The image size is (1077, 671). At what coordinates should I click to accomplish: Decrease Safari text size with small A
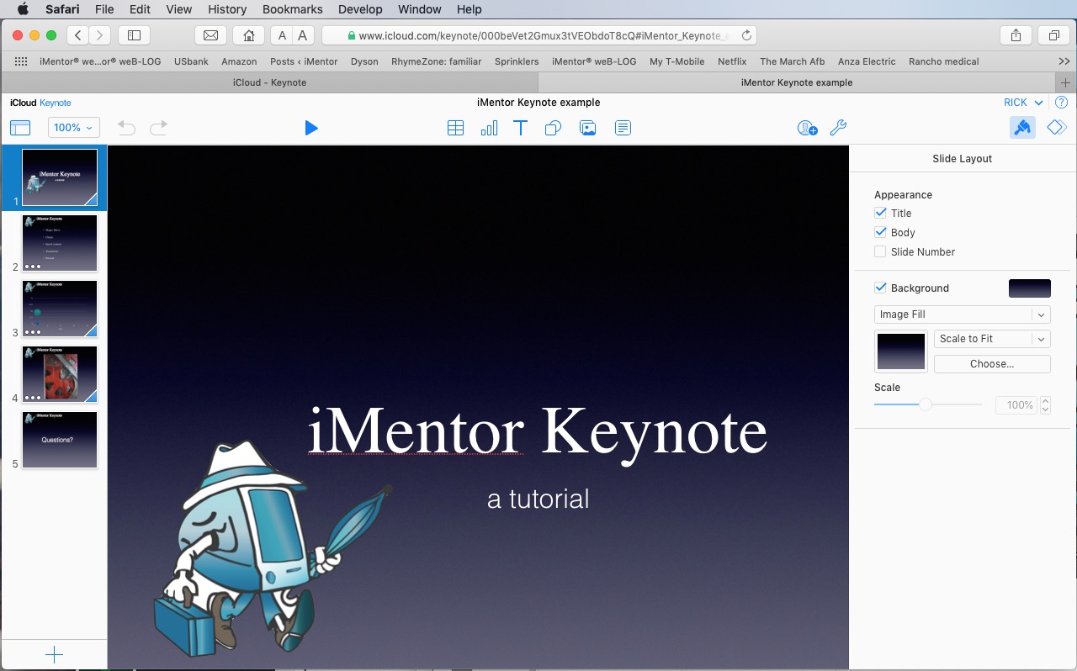pos(282,35)
